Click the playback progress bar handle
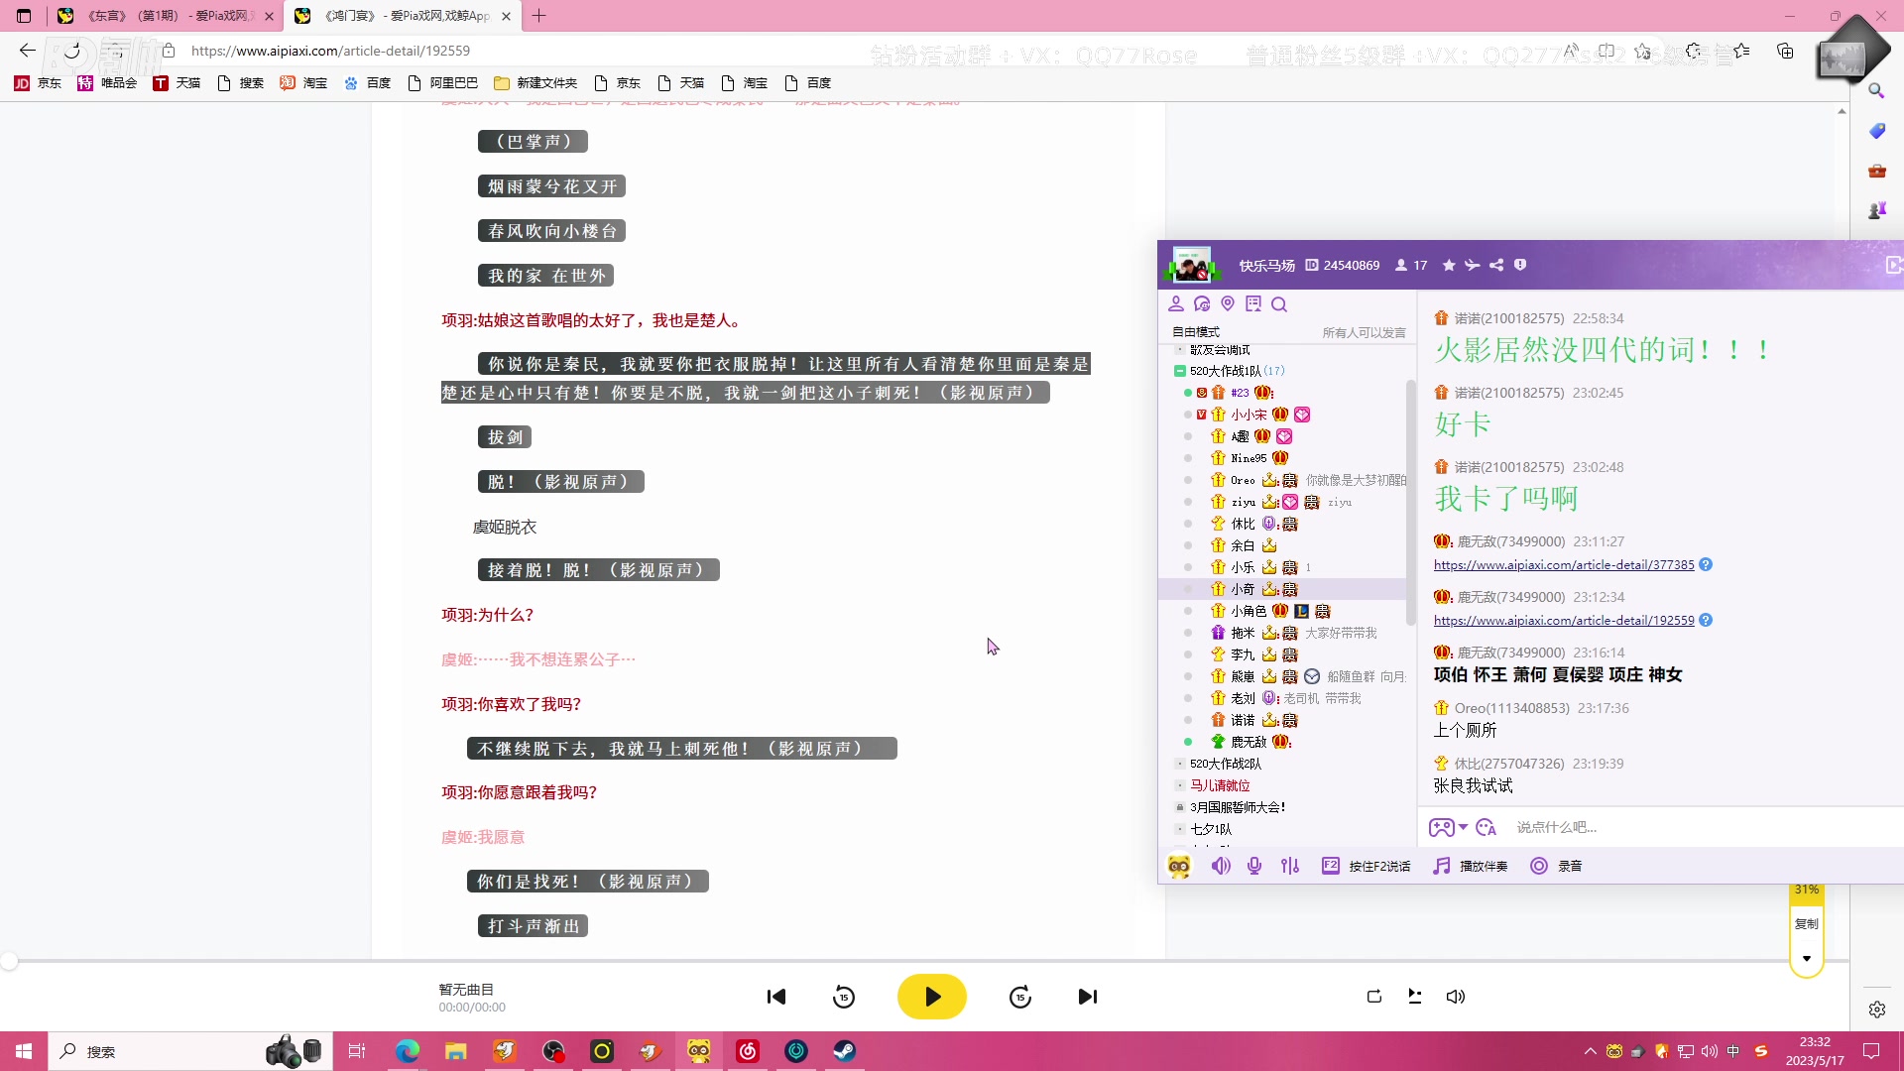Screen dimensions: 1904x1071 coord(9,961)
